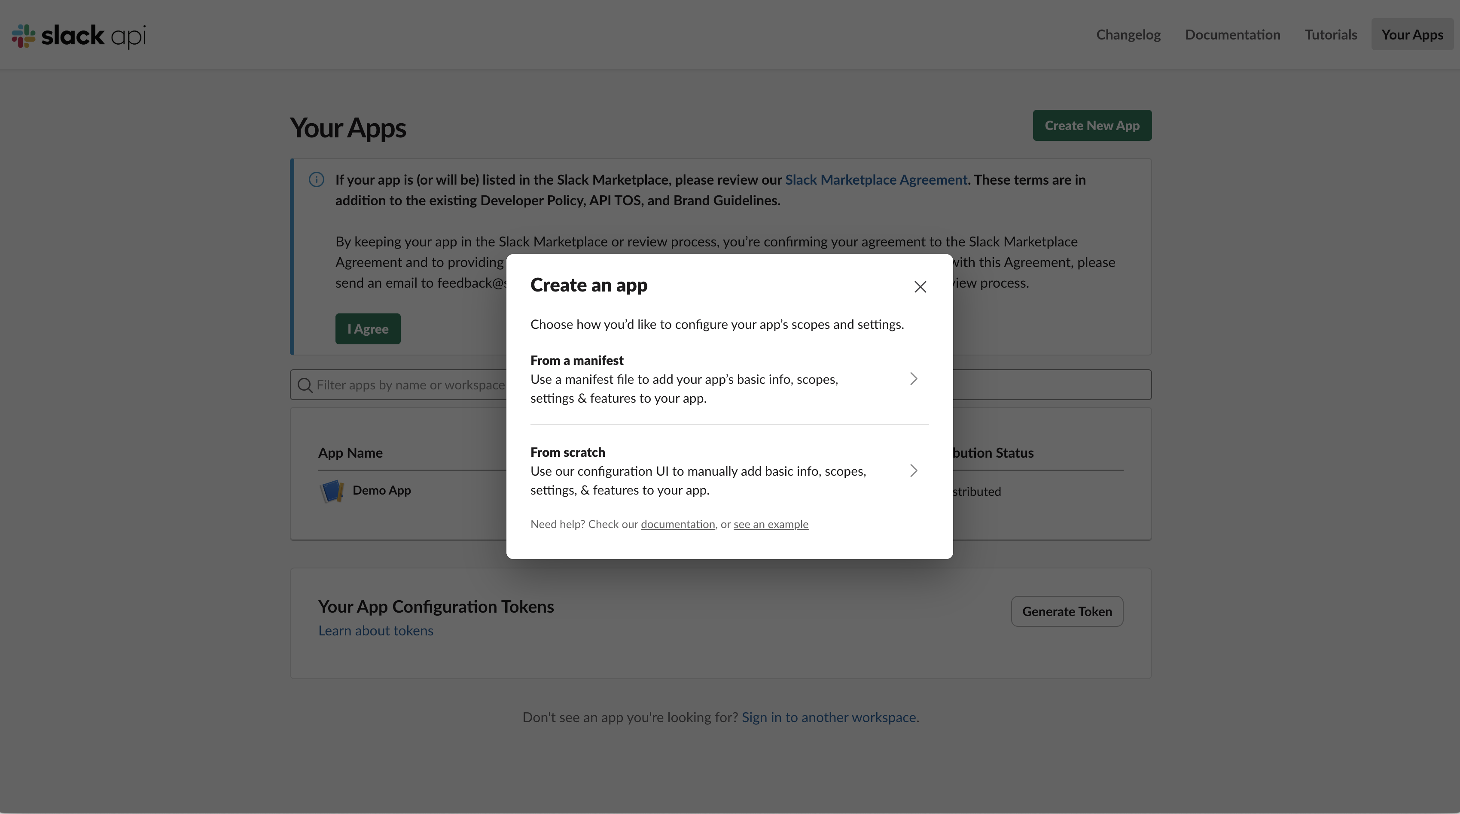This screenshot has height=814, width=1460.
Task: Open the see an example link
Action: tap(771, 524)
